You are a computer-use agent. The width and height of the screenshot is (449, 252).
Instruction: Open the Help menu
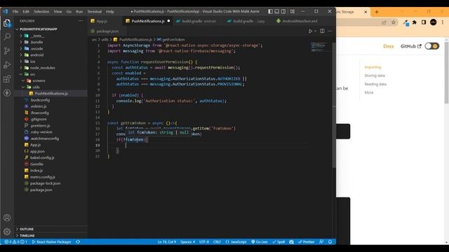[x=110, y=12]
